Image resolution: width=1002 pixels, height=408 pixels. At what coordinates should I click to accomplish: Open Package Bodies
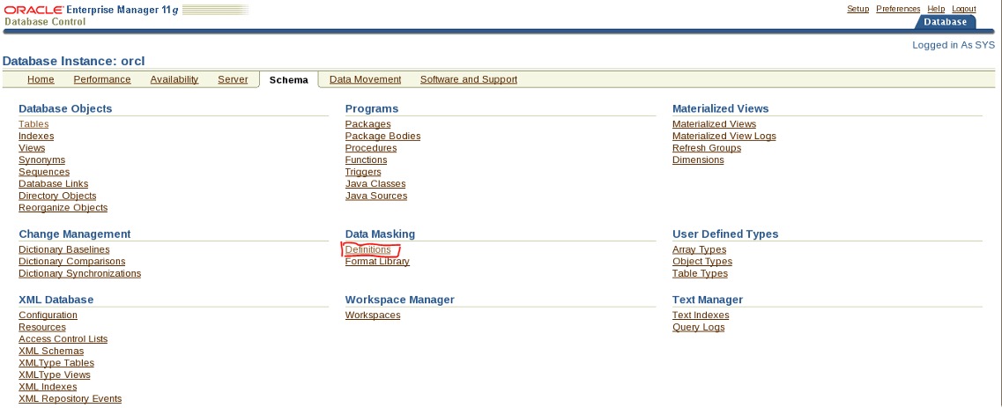[x=382, y=136]
